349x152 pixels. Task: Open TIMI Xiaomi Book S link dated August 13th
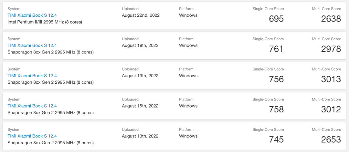click(32, 136)
